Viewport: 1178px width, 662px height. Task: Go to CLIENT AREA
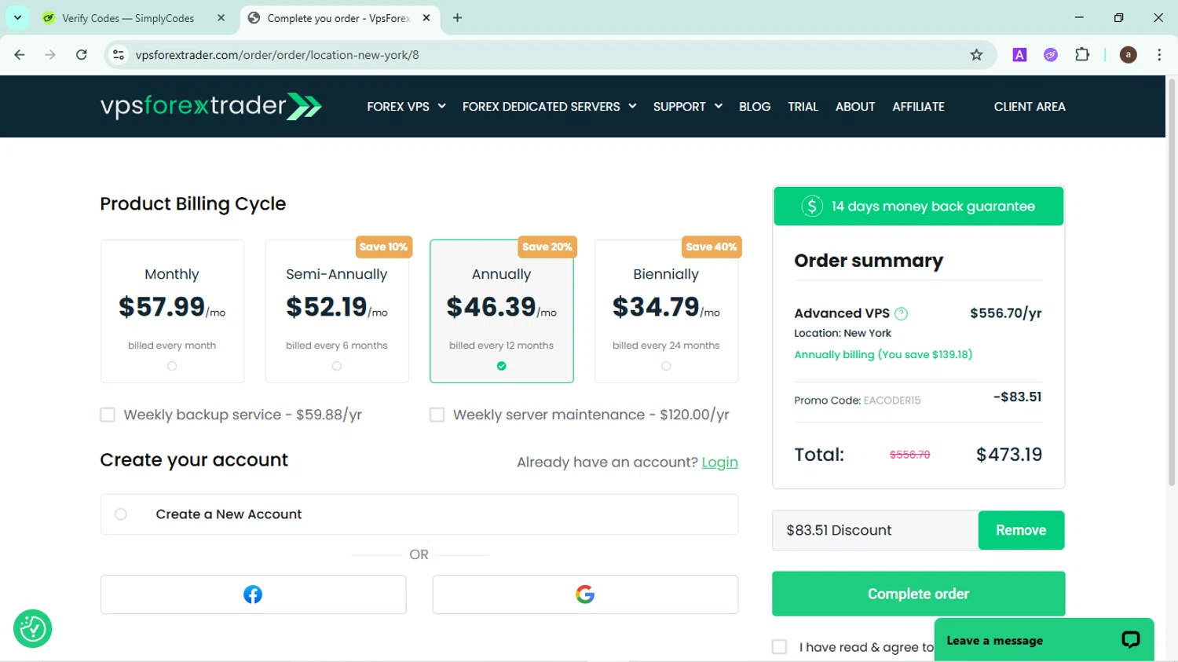(x=1030, y=107)
